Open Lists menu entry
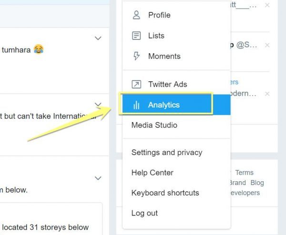 click(x=176, y=36)
